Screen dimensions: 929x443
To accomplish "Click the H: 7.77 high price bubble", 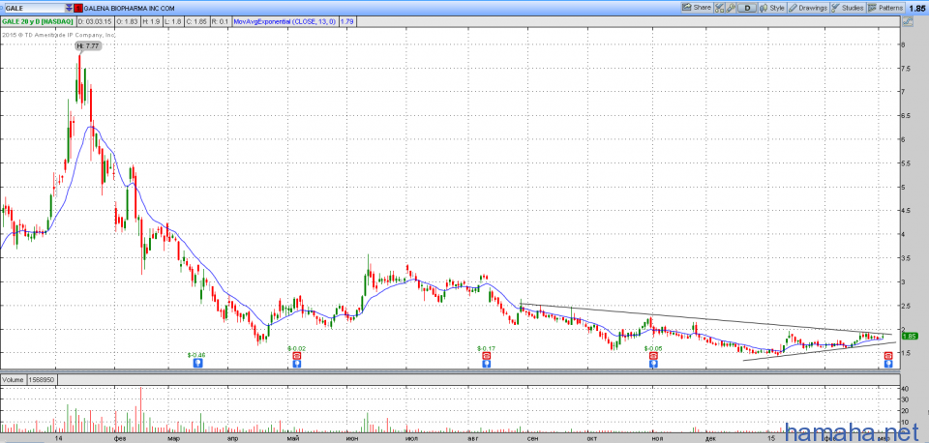I will click(86, 45).
